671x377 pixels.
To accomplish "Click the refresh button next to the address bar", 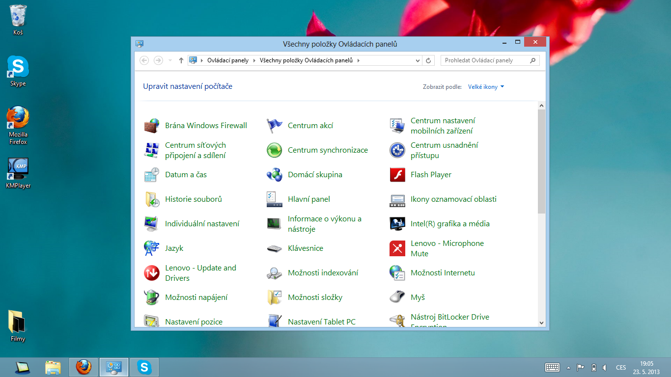I will pos(428,60).
